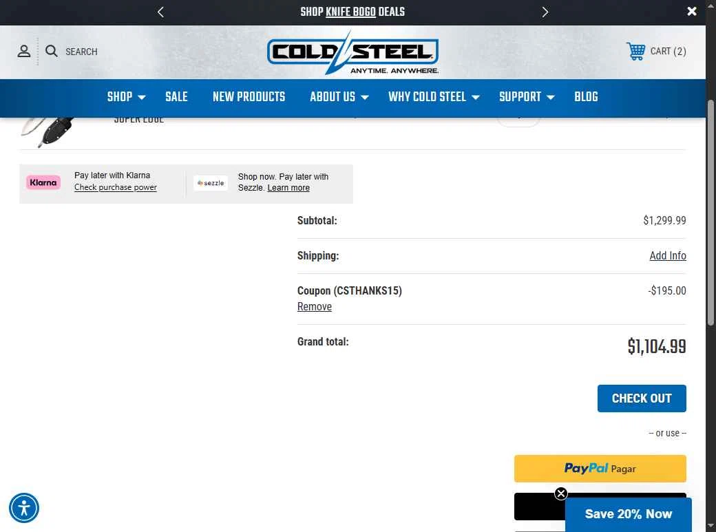Click the grand total $1,104.99
Image resolution: width=716 pixels, height=532 pixels.
click(x=657, y=347)
